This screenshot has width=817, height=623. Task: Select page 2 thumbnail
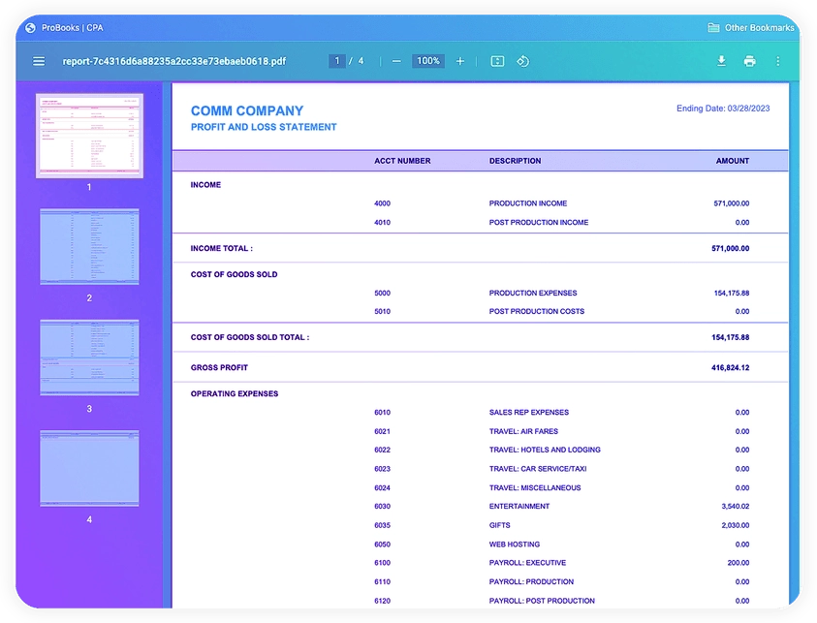click(x=89, y=246)
